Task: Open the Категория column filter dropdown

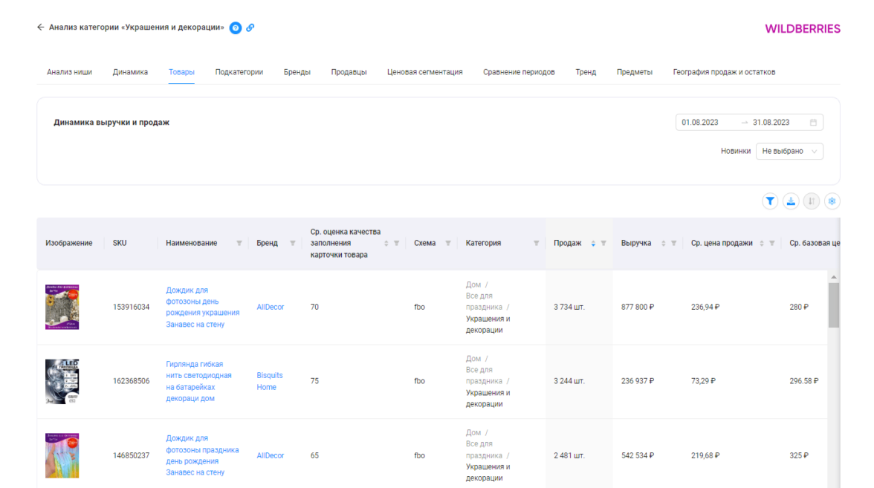Action: tap(536, 243)
